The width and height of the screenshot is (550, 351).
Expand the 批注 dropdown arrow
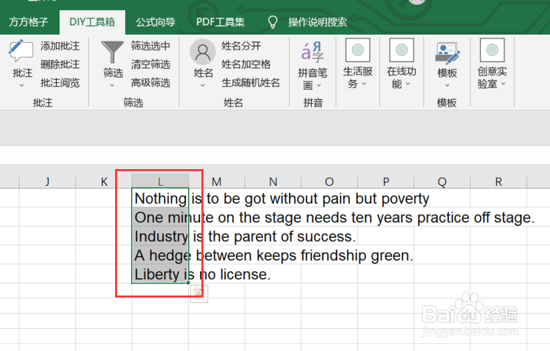click(22, 85)
